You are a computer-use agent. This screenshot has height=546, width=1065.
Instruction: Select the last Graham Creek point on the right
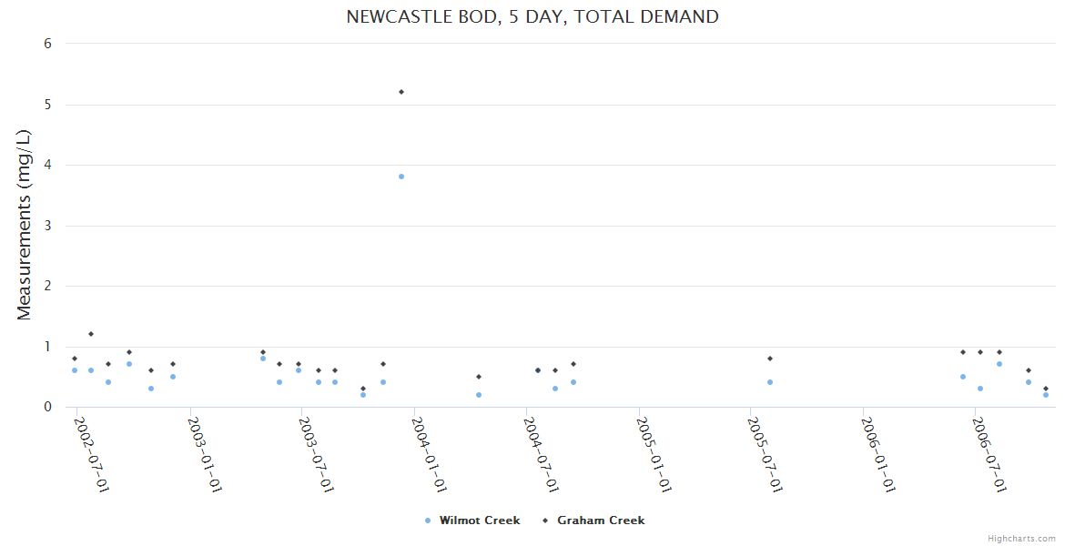pos(1046,389)
